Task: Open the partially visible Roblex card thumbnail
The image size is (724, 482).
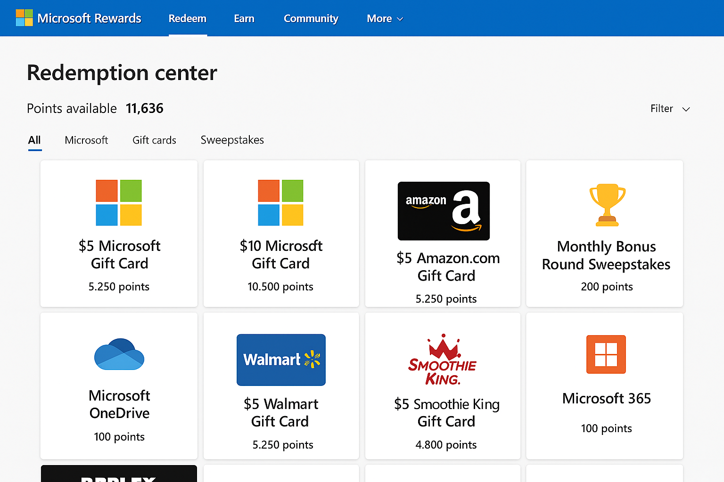Action: 119,474
